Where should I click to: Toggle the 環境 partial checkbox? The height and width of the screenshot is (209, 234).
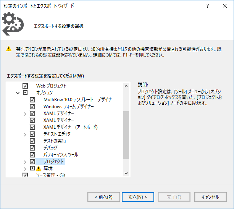click(x=32, y=168)
